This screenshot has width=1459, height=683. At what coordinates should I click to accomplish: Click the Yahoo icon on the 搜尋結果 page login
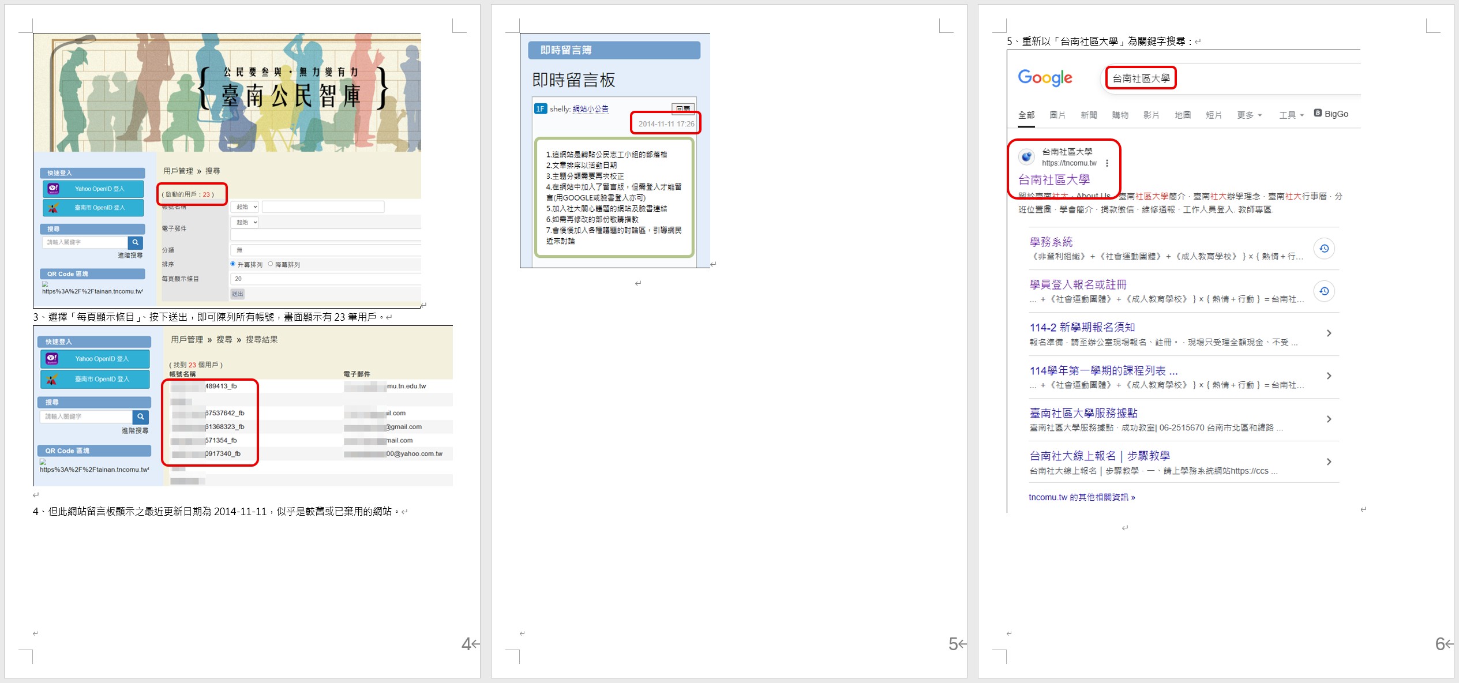(x=52, y=359)
